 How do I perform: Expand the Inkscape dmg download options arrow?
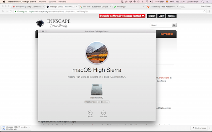point(30,128)
